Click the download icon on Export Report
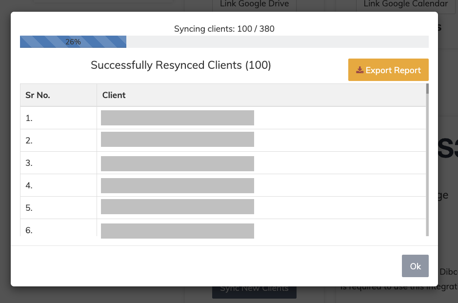 click(359, 70)
